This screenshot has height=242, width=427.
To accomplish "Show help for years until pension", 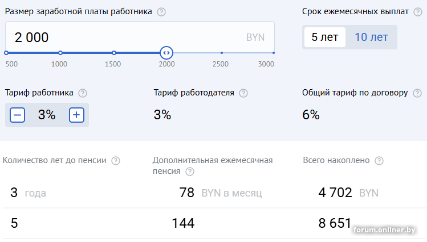I will tap(116, 161).
